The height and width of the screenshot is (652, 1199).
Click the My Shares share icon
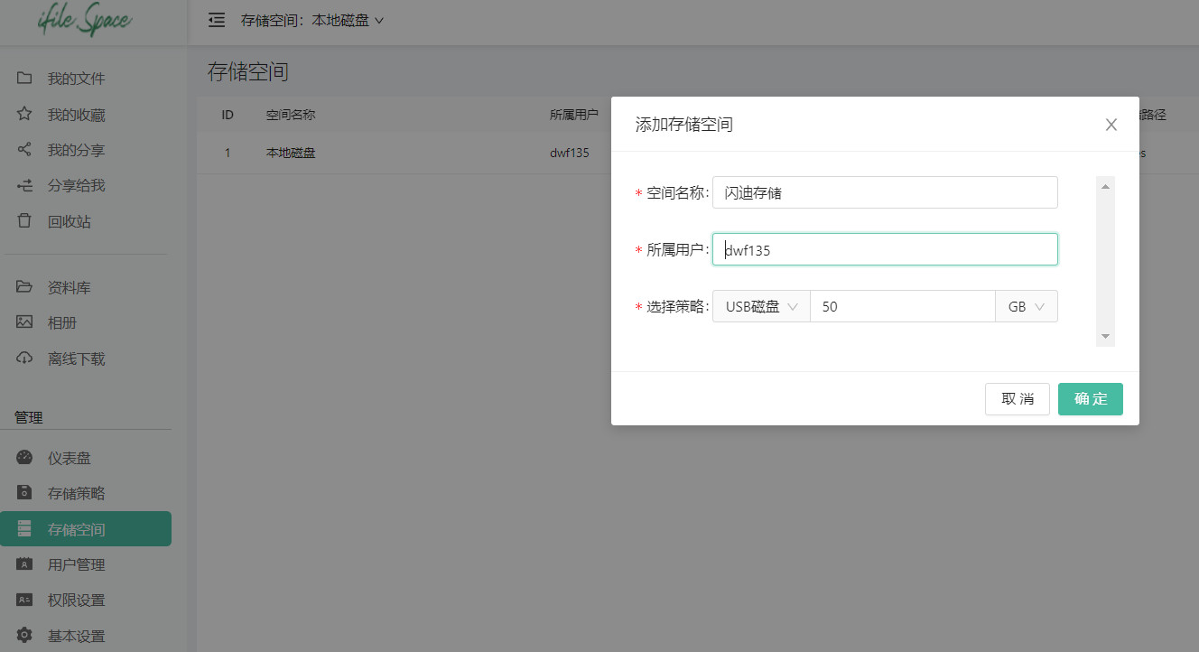[25, 150]
